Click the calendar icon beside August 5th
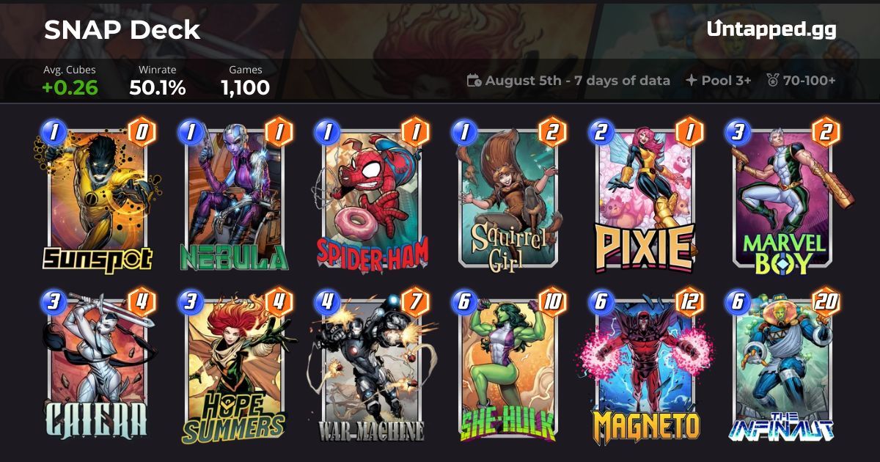The width and height of the screenshot is (880, 462). pyautogui.click(x=474, y=81)
